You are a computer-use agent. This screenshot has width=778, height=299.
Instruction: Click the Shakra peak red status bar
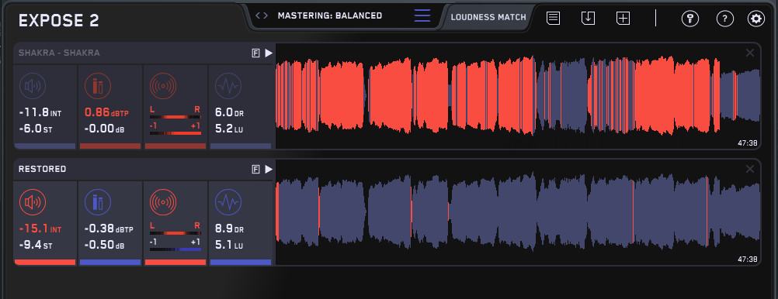point(110,146)
